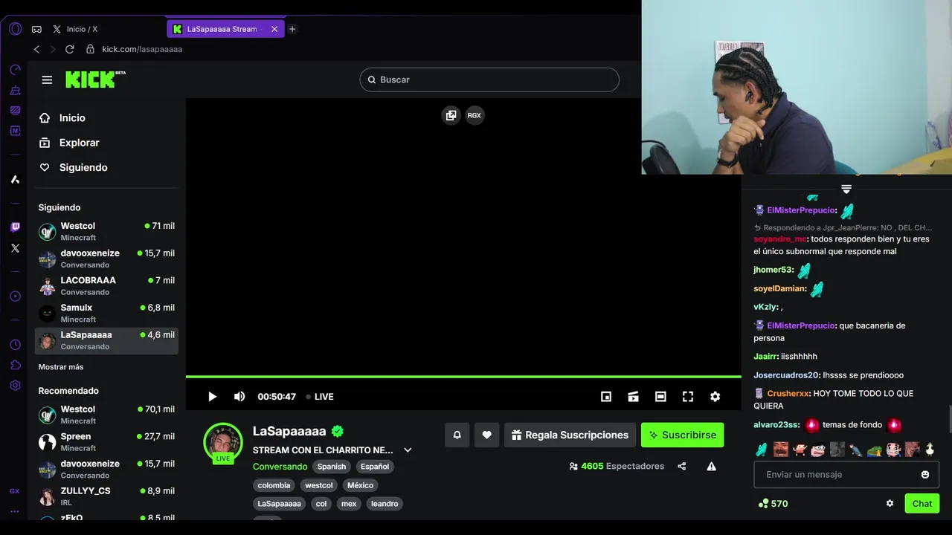952x535 pixels.
Task: Click the green video progress bar
Action: click(x=463, y=377)
